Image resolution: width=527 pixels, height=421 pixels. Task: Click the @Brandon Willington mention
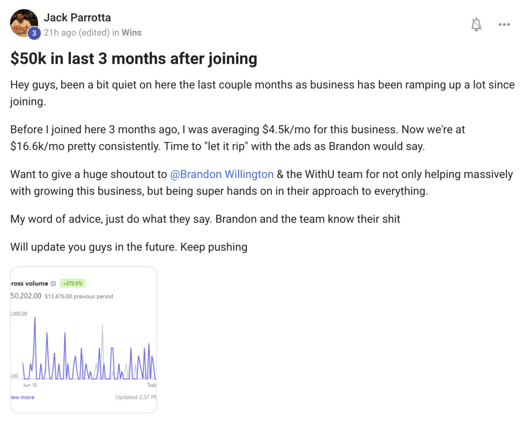[222, 174]
